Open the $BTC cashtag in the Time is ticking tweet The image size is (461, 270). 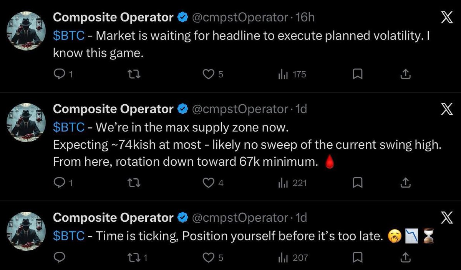(x=68, y=237)
